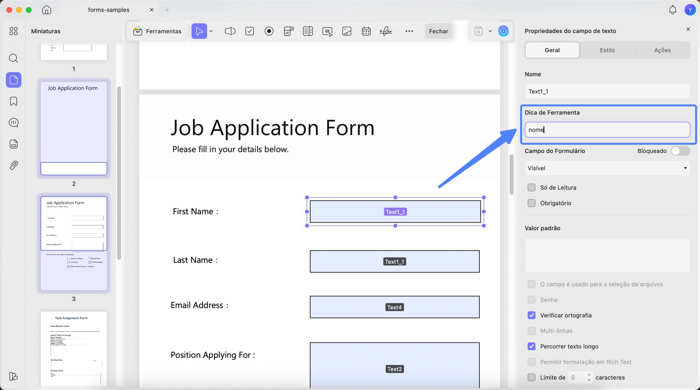Screen dimensions: 700x390
Task: Select the Text4 email form field
Action: point(395,307)
